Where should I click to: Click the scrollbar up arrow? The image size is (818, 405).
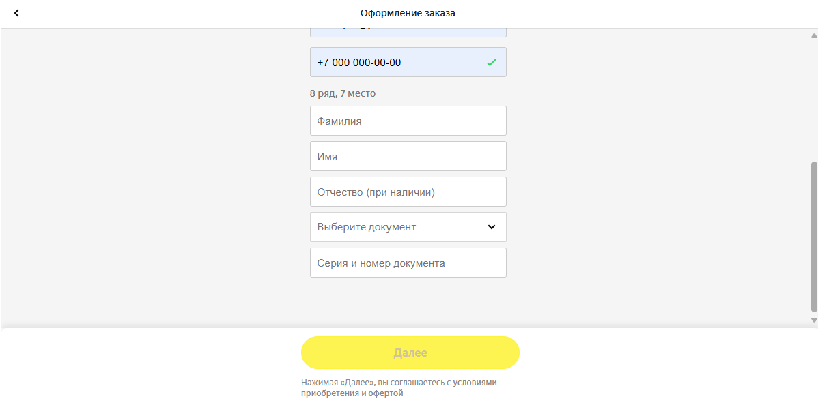(x=814, y=36)
